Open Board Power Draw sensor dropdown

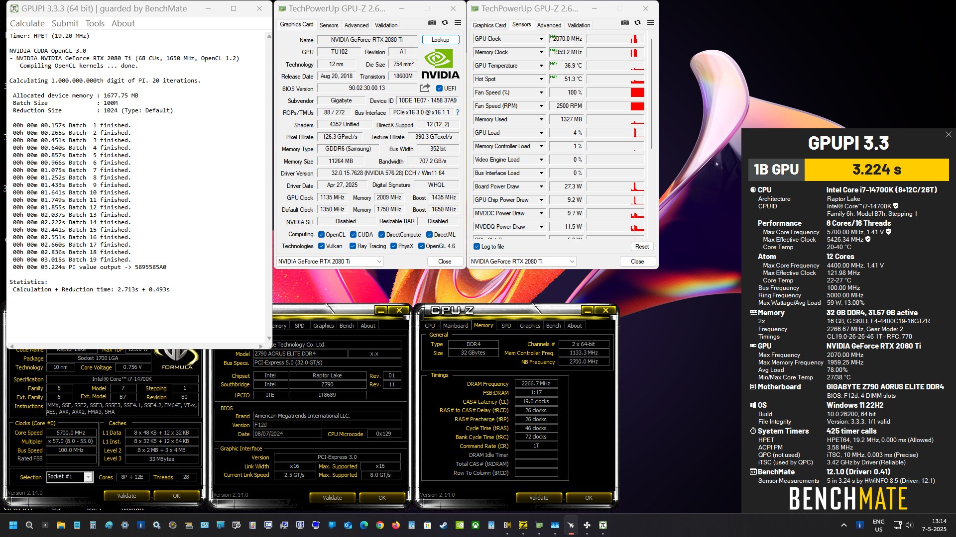(541, 186)
